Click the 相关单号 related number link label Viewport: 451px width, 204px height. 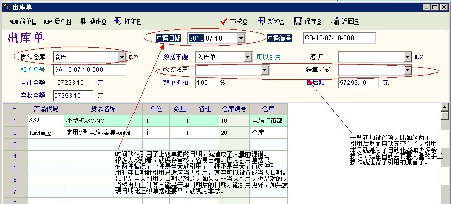[32, 70]
